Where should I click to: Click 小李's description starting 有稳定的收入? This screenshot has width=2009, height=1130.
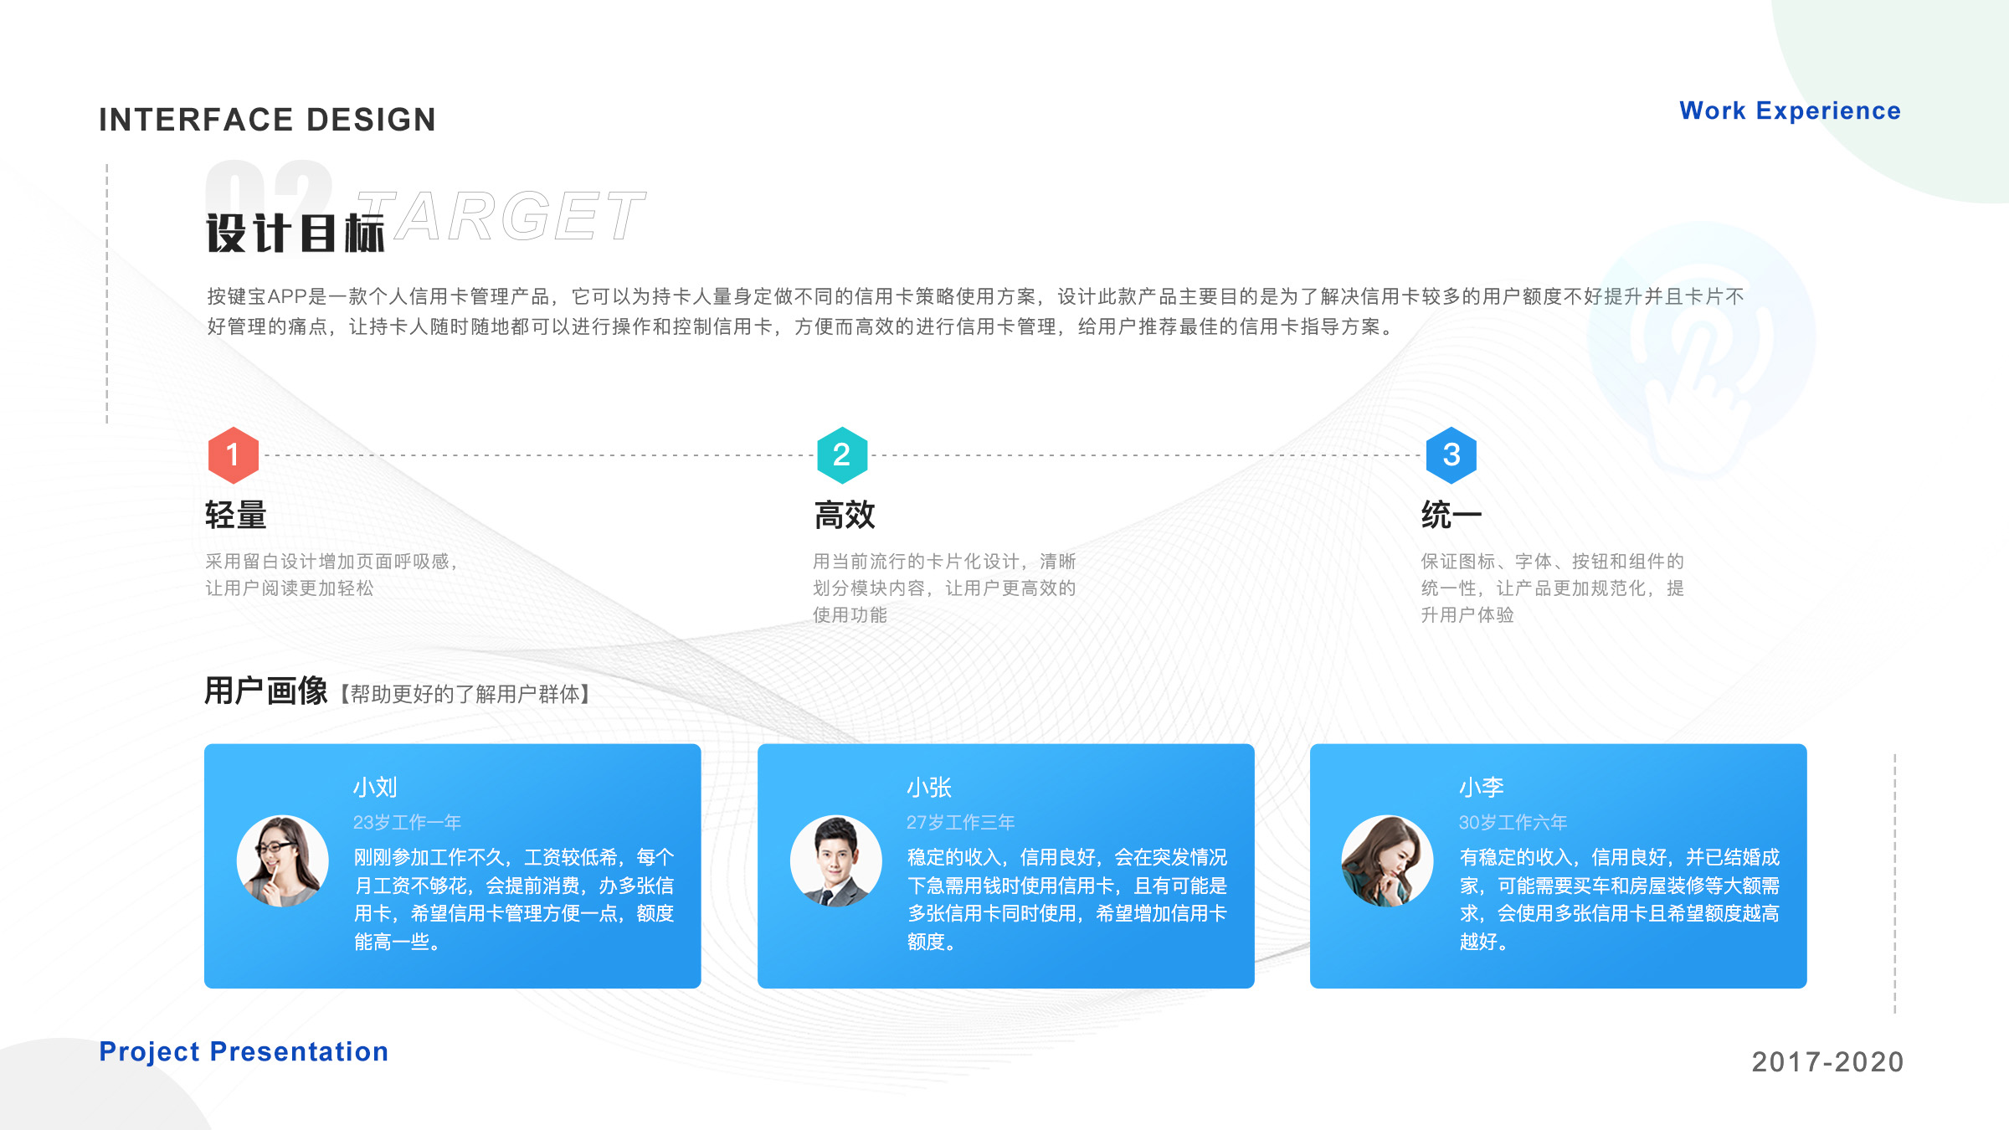point(1620,899)
